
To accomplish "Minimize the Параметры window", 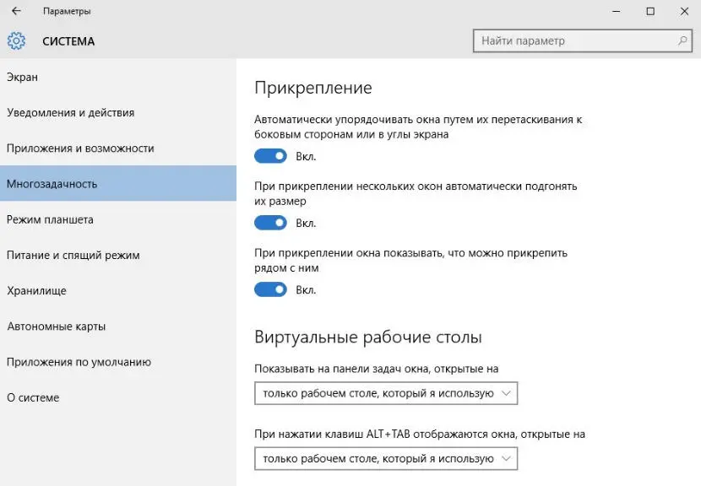I will [x=616, y=11].
